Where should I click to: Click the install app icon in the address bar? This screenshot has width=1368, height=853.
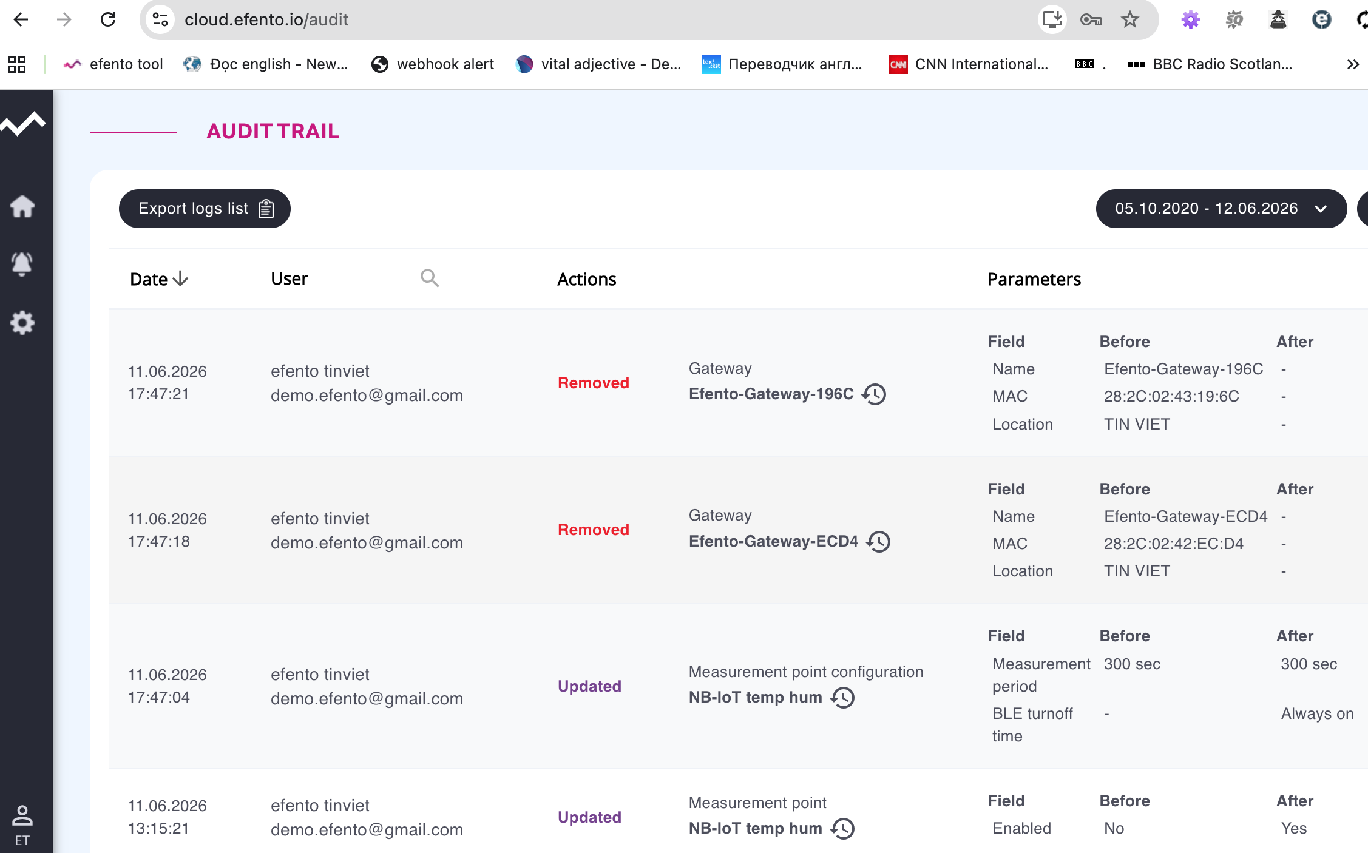(1051, 19)
